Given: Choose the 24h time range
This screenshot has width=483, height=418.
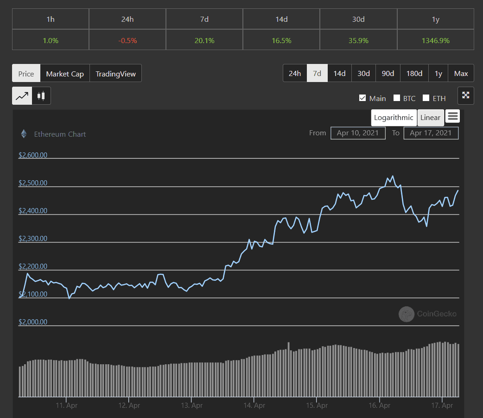Looking at the screenshot, I should coord(295,73).
